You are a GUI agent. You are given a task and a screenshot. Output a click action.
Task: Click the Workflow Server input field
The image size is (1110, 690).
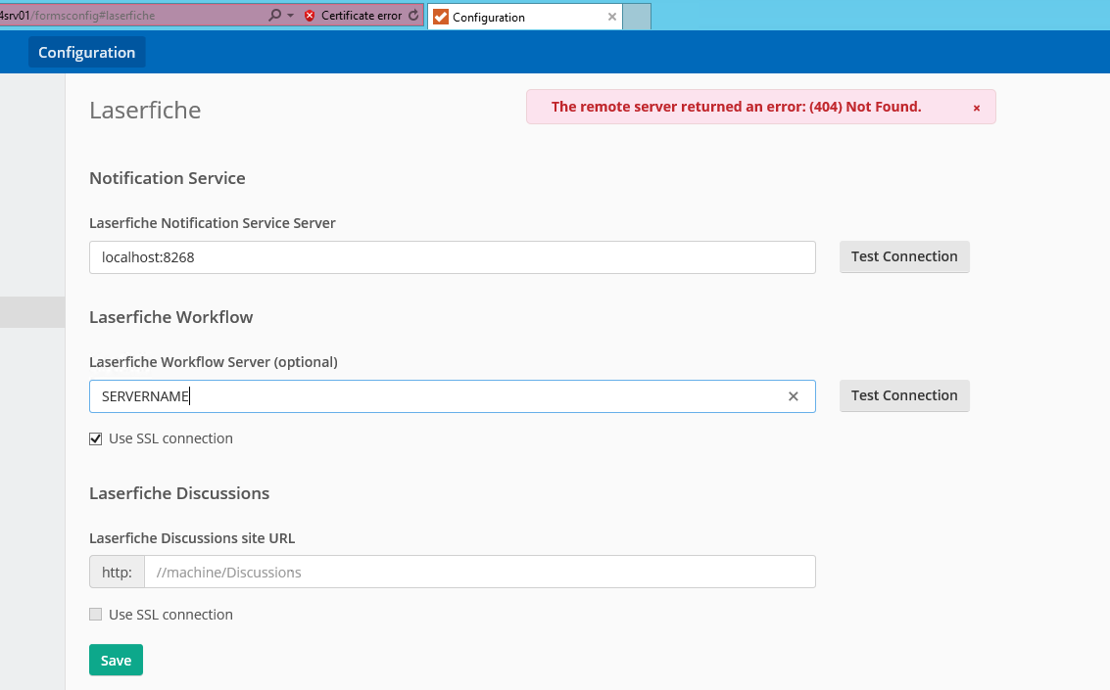tap(453, 396)
